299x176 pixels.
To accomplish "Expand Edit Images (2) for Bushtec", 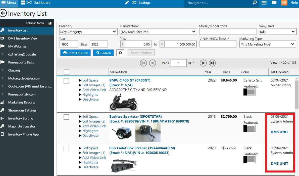I will tap(92, 121).
